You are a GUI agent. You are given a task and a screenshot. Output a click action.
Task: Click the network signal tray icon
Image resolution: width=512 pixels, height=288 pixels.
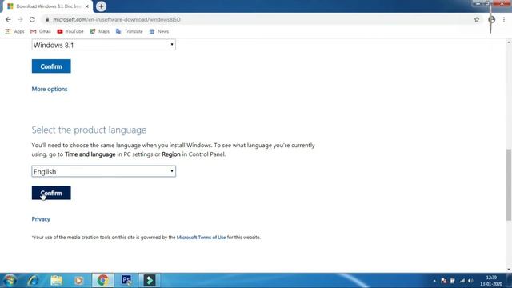click(462, 281)
